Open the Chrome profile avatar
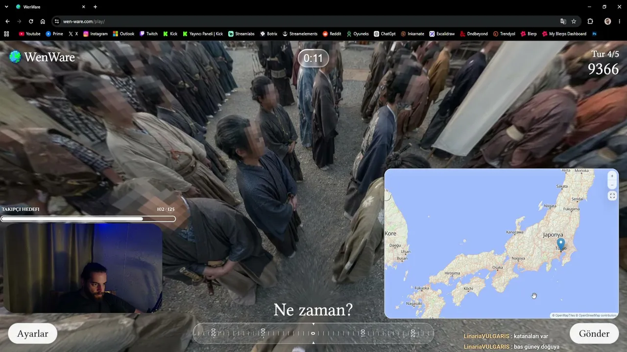Screen dimensions: 627x352 tap(608, 22)
